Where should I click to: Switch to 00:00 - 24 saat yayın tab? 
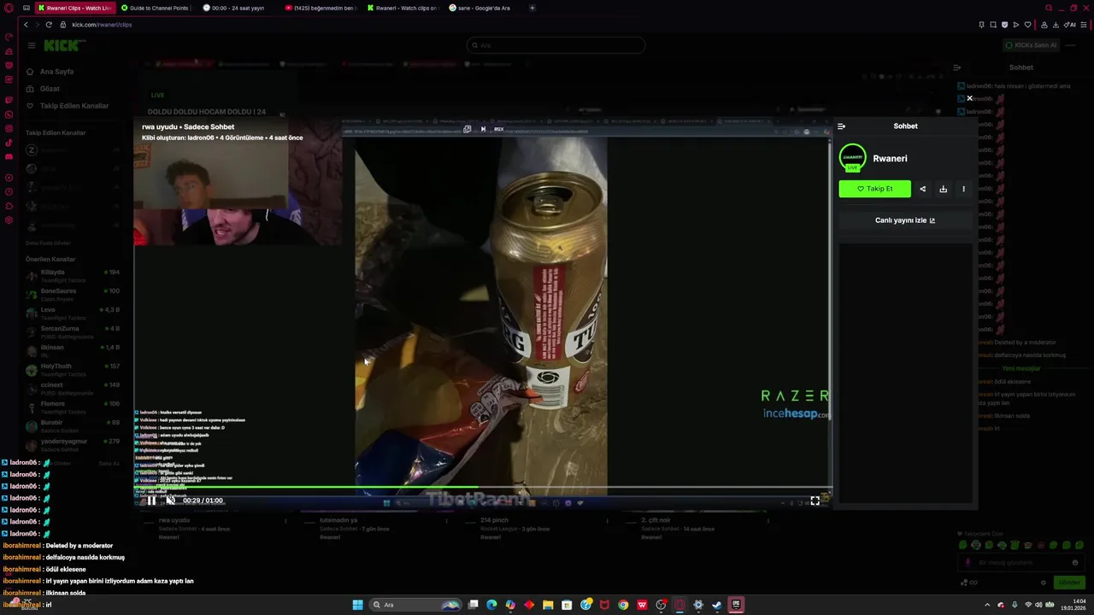(238, 8)
